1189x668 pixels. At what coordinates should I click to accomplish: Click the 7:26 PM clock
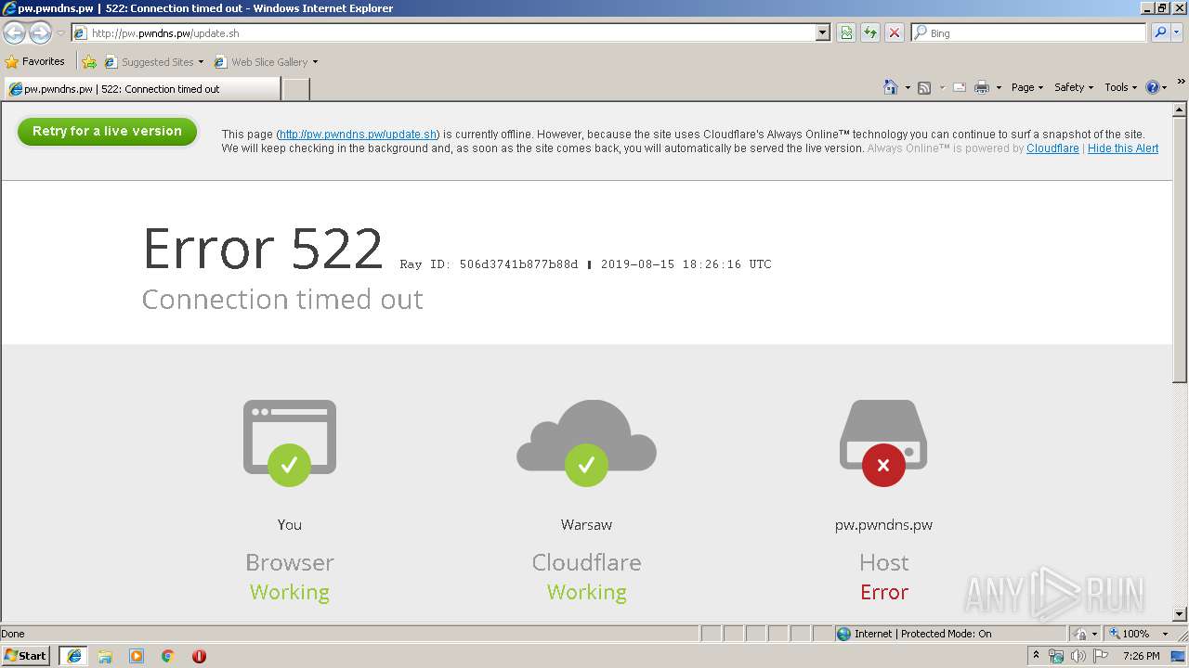point(1141,656)
